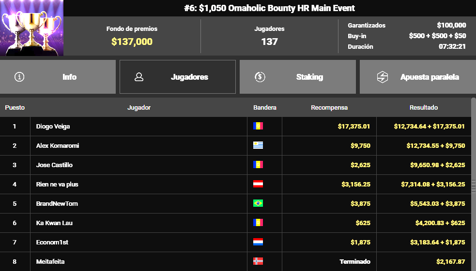The height and width of the screenshot is (271, 476).
Task: Click the Resultado column header
Action: pos(424,107)
